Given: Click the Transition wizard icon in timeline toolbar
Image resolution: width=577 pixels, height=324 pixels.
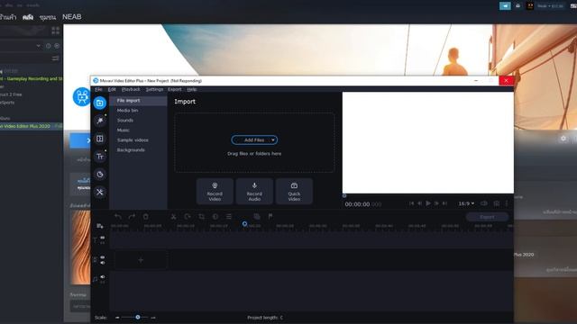Looking at the screenshot, I should point(257,216).
